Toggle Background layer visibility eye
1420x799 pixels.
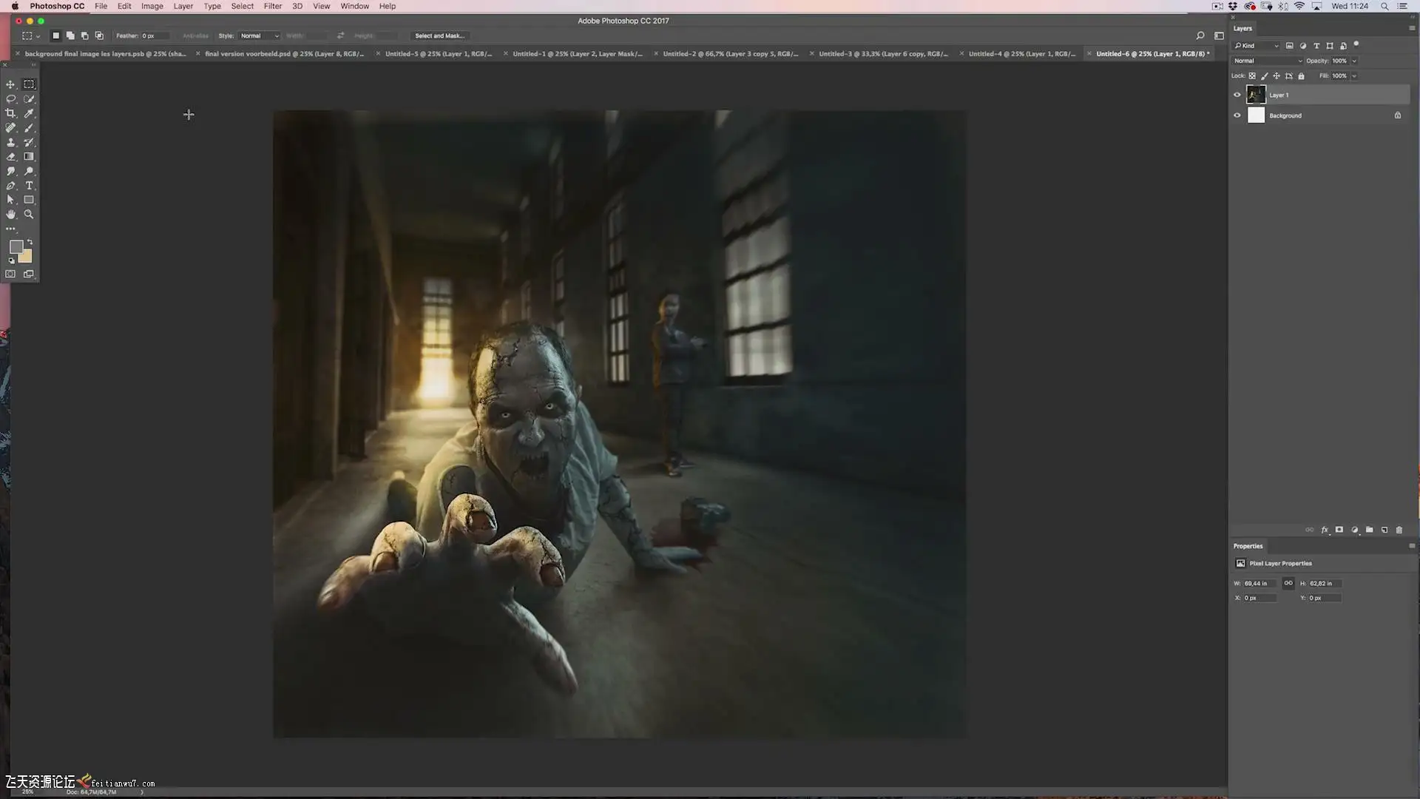tap(1237, 115)
